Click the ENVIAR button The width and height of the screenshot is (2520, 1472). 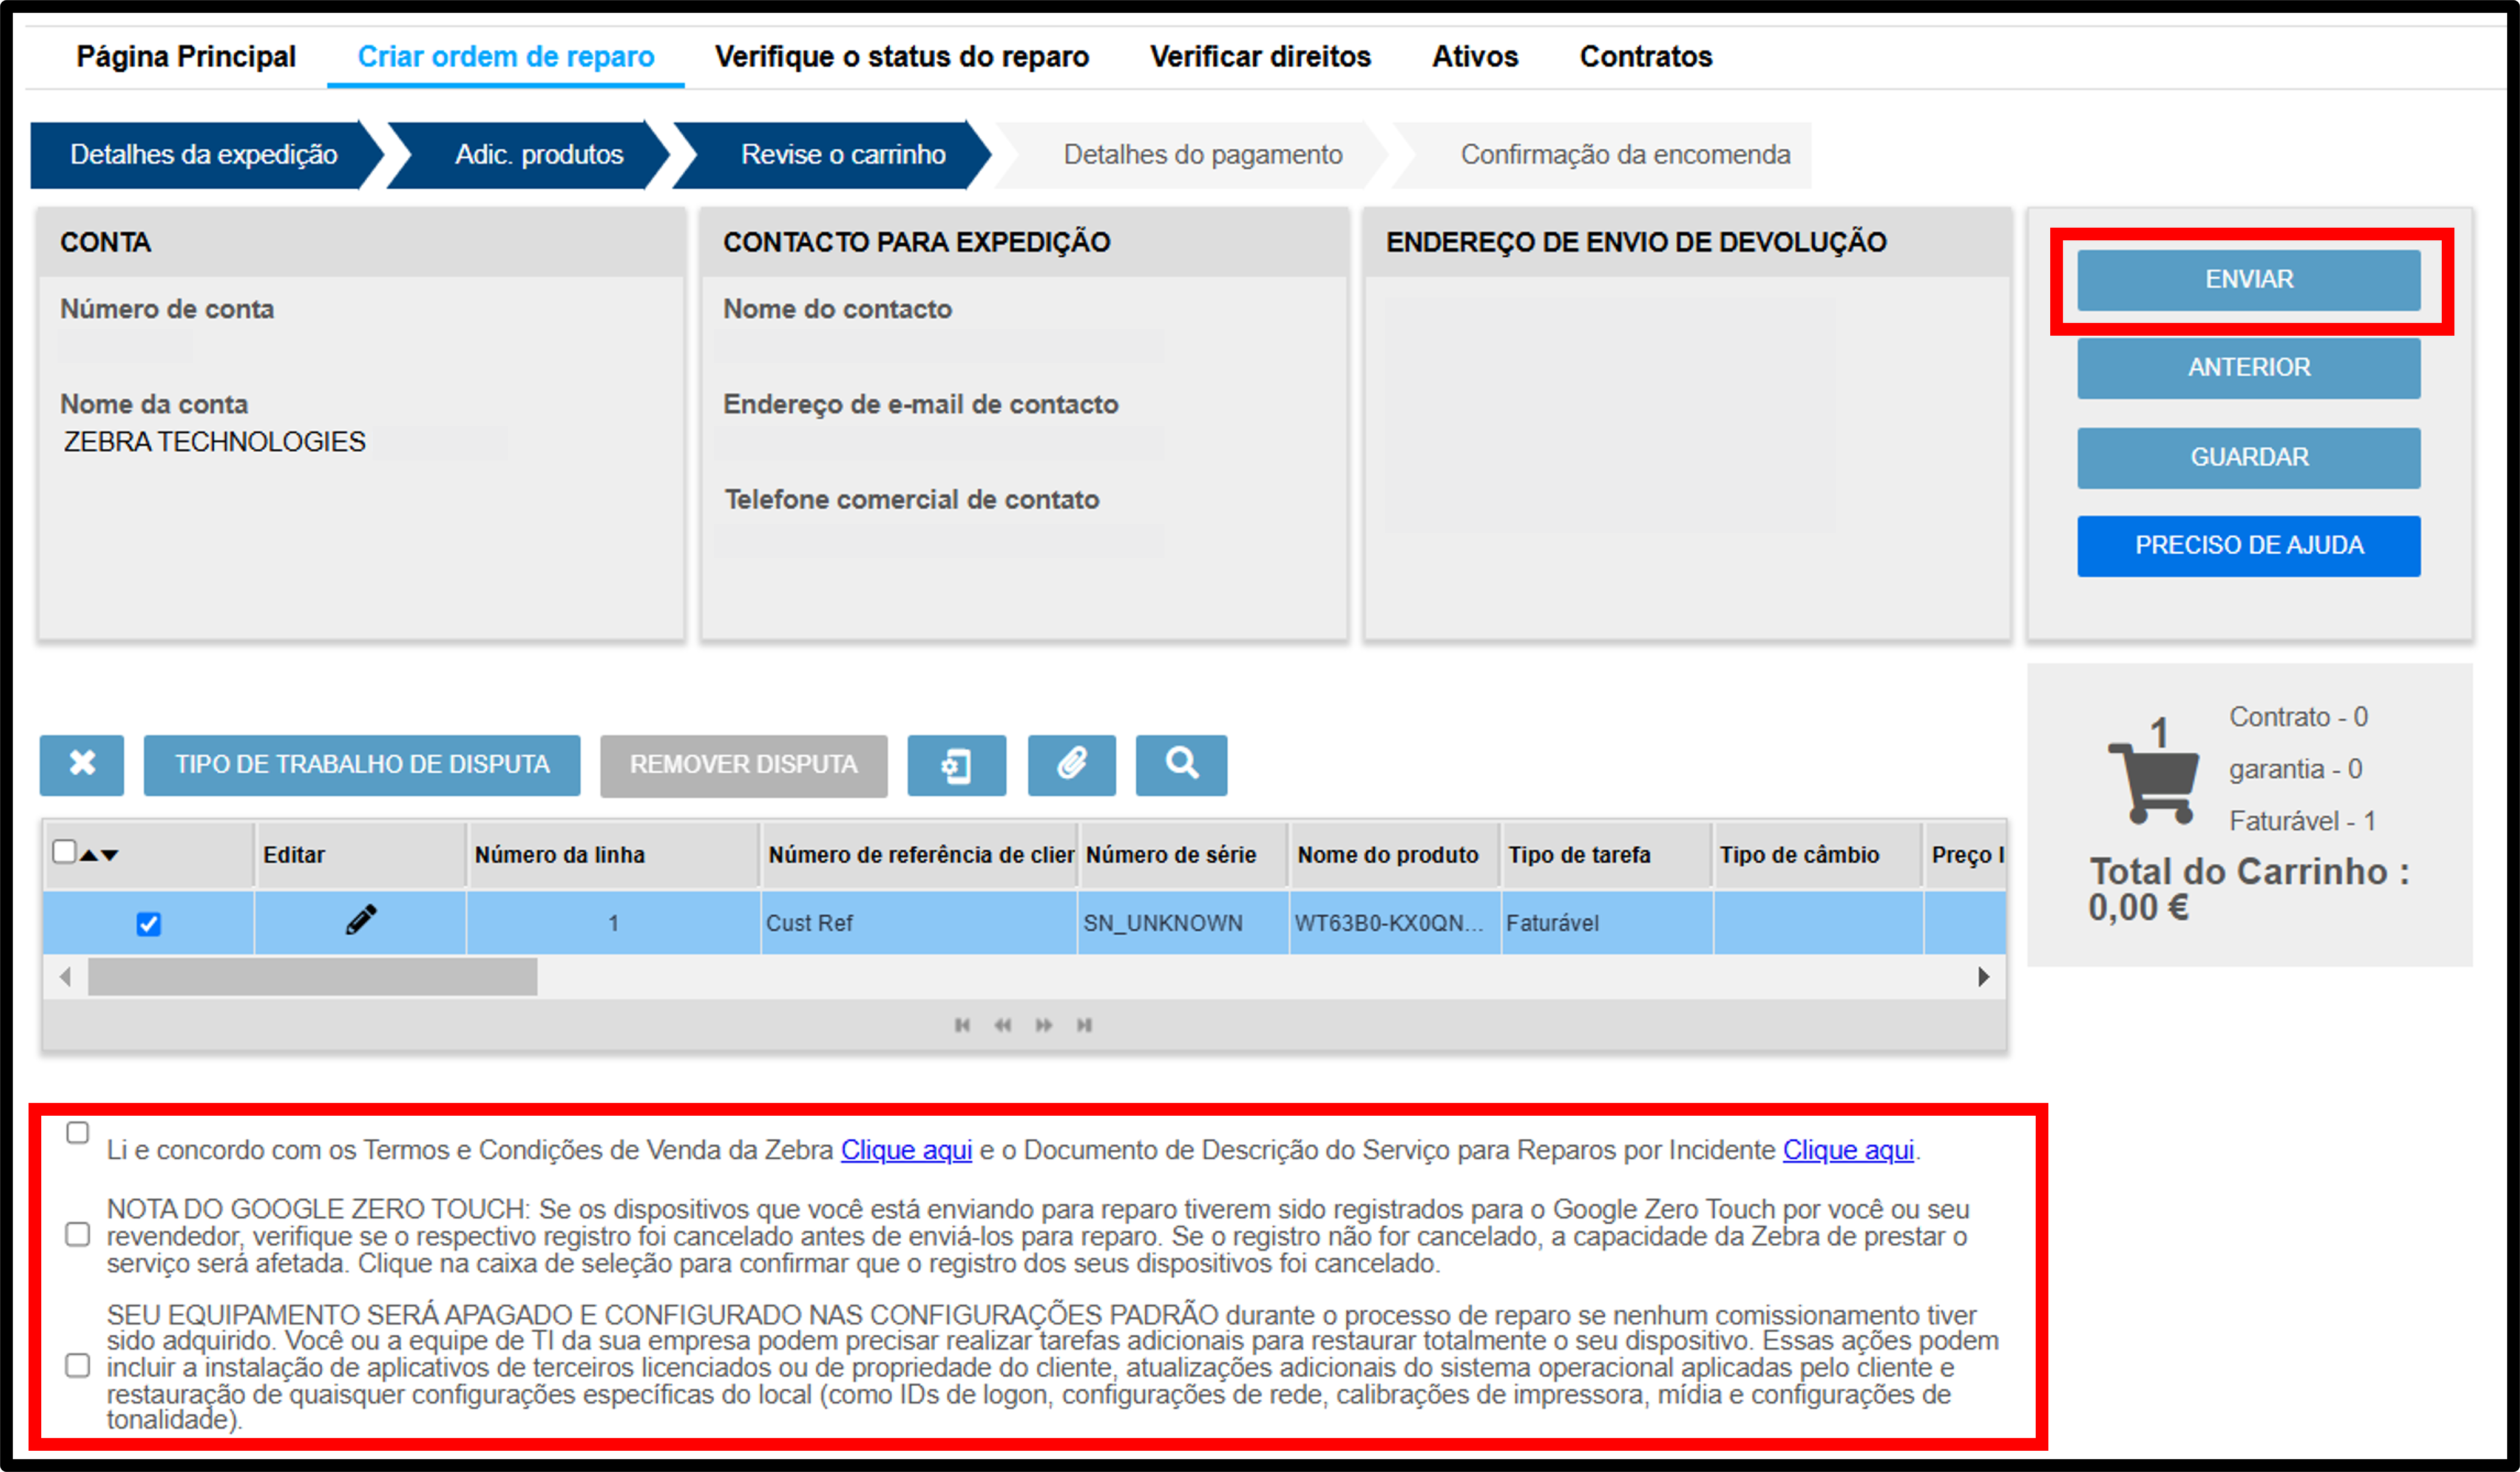coord(2249,280)
